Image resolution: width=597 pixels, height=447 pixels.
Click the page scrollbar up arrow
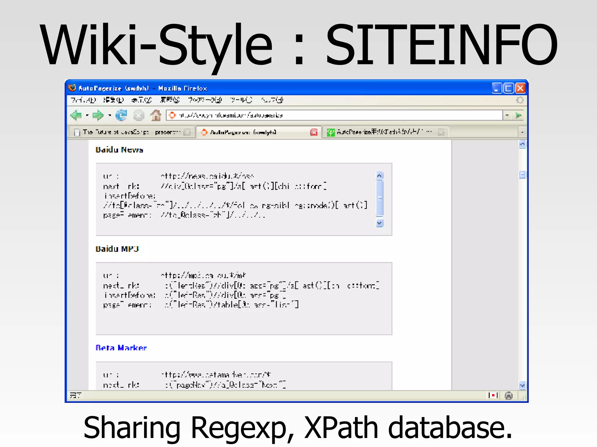[522, 144]
